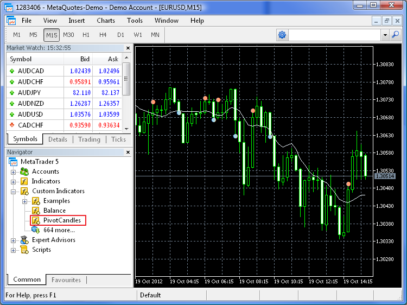Click the Bid column header
This screenshot has width=407, height=305.
coord(78,59)
